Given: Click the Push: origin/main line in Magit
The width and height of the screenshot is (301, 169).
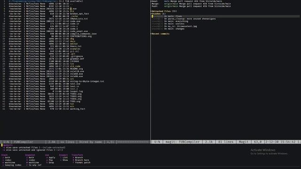Looking at the screenshot, I should point(191,6).
